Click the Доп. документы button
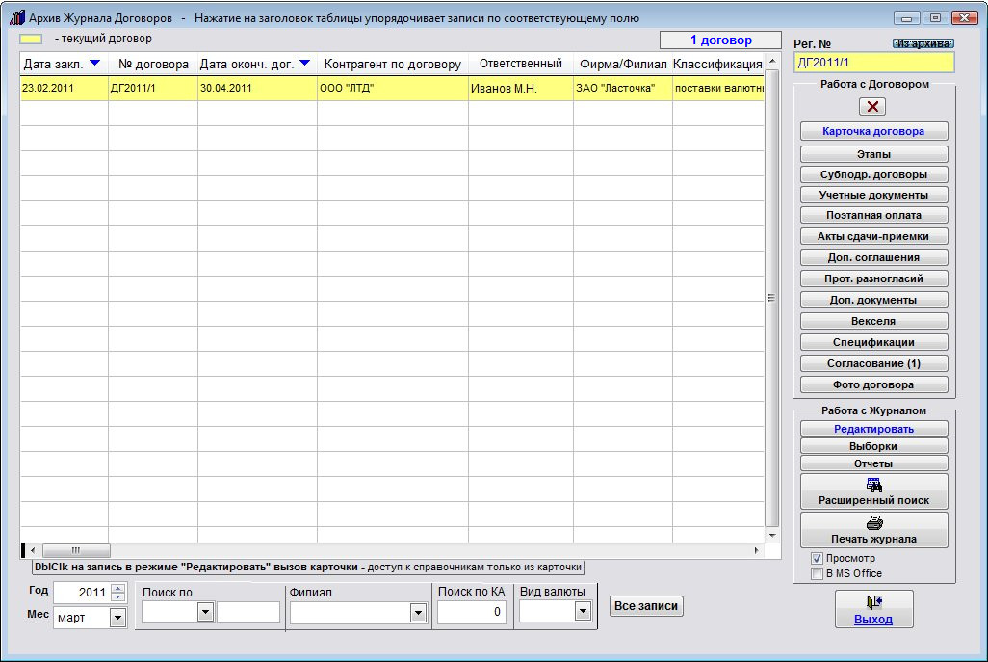988x662 pixels. pyautogui.click(x=874, y=300)
